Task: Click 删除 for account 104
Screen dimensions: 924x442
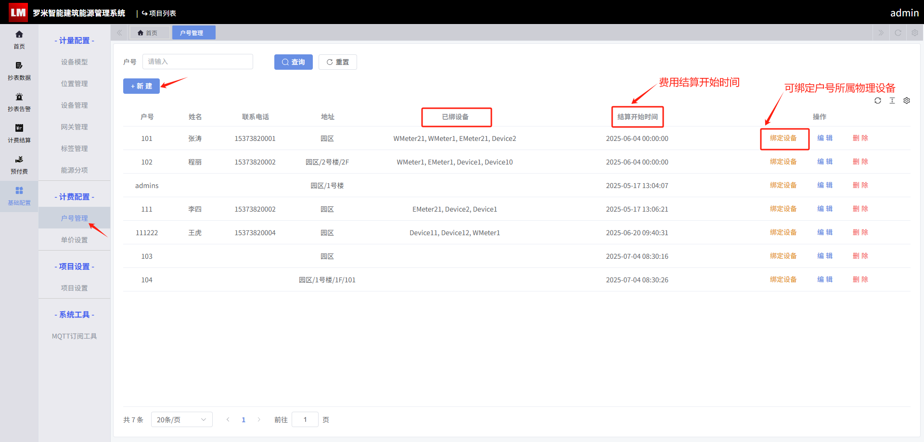Action: (860, 279)
